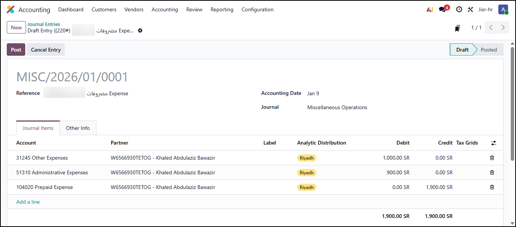Click the Add a line link
This screenshot has height=227, width=516.
tap(28, 202)
